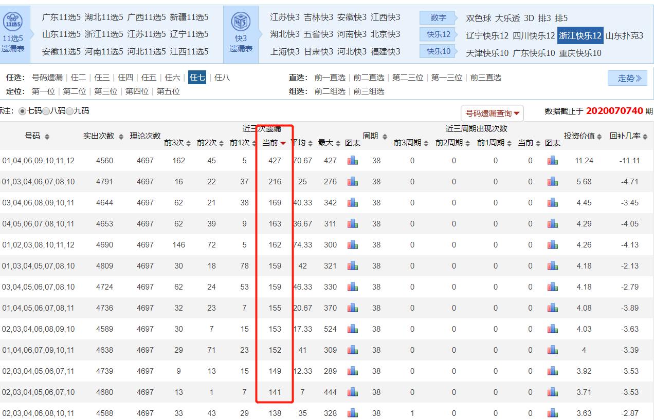The height and width of the screenshot is (420, 654).
Task: Open chart icon after 最大 300
Action: click(353, 245)
